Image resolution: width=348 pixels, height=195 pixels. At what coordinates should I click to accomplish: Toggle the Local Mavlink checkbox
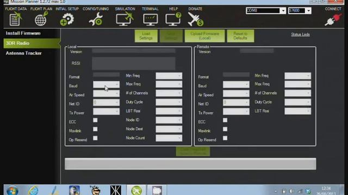tap(95, 129)
